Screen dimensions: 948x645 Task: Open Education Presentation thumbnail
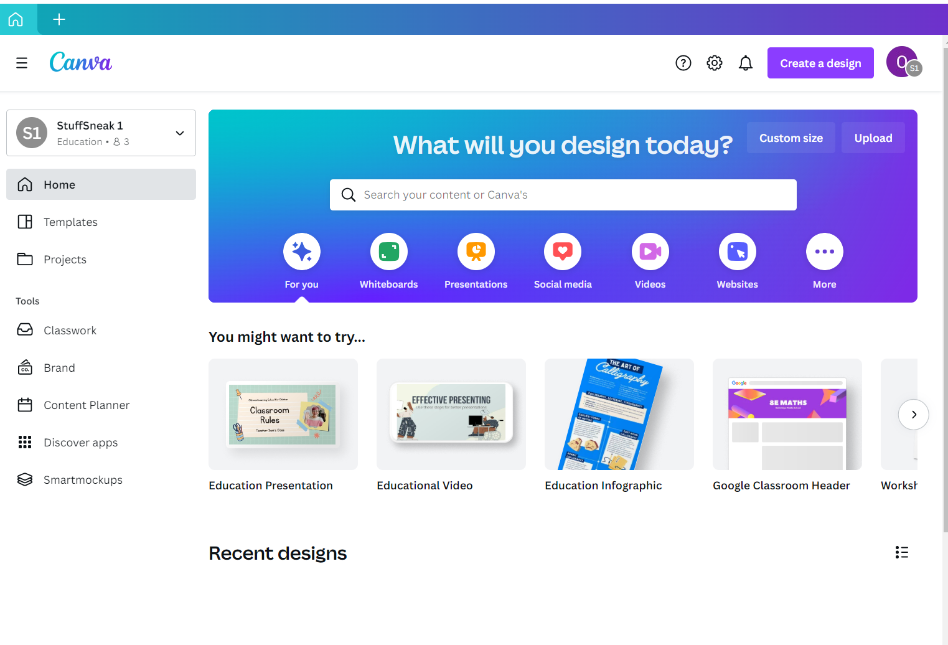(x=283, y=414)
